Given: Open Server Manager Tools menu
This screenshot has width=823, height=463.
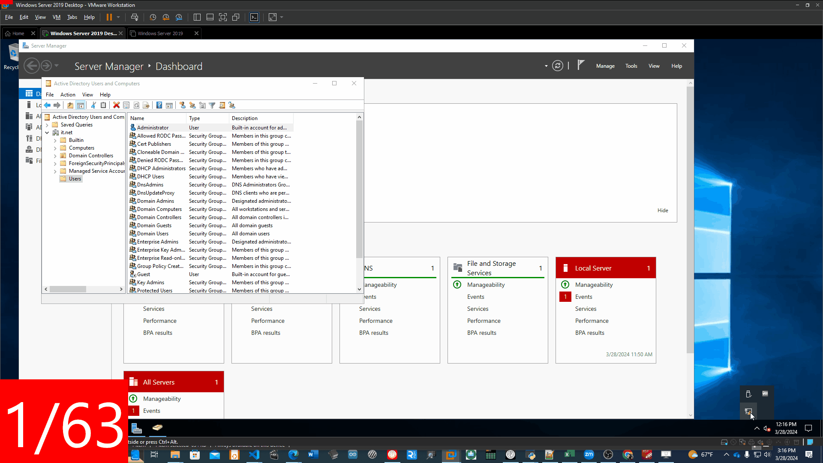Looking at the screenshot, I should pyautogui.click(x=631, y=66).
